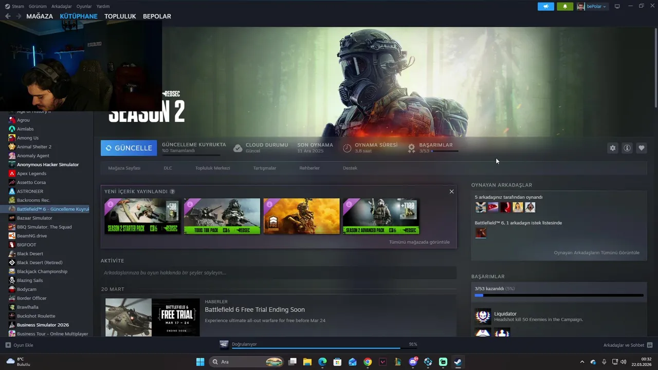Open the game info icon
The height and width of the screenshot is (370, 658).
pos(627,148)
